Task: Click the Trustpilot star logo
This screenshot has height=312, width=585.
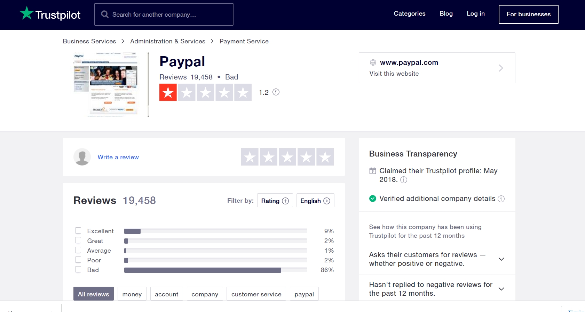Action: [26, 14]
